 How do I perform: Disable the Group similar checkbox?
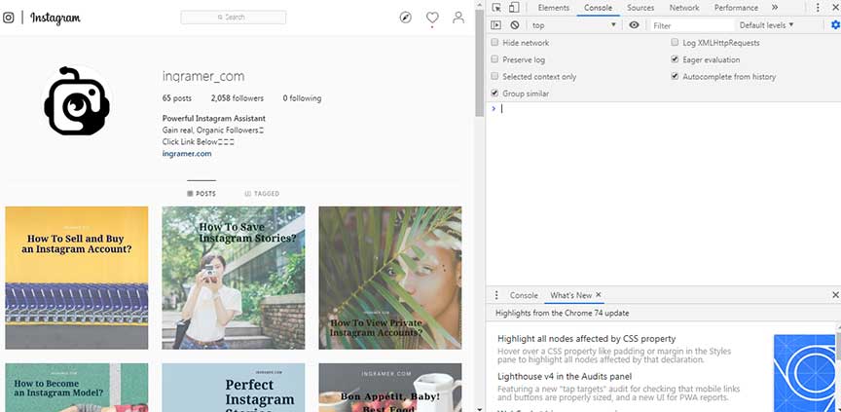(494, 94)
